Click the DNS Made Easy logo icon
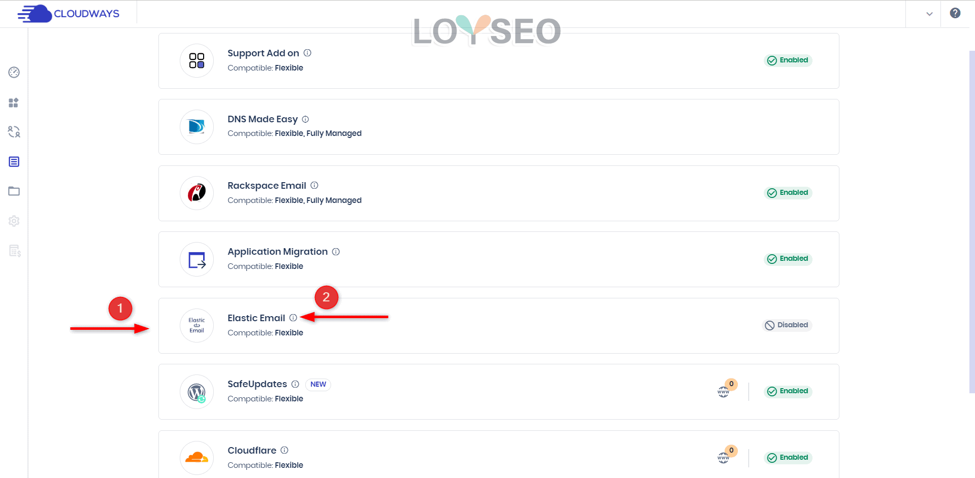975x478 pixels. (x=197, y=127)
